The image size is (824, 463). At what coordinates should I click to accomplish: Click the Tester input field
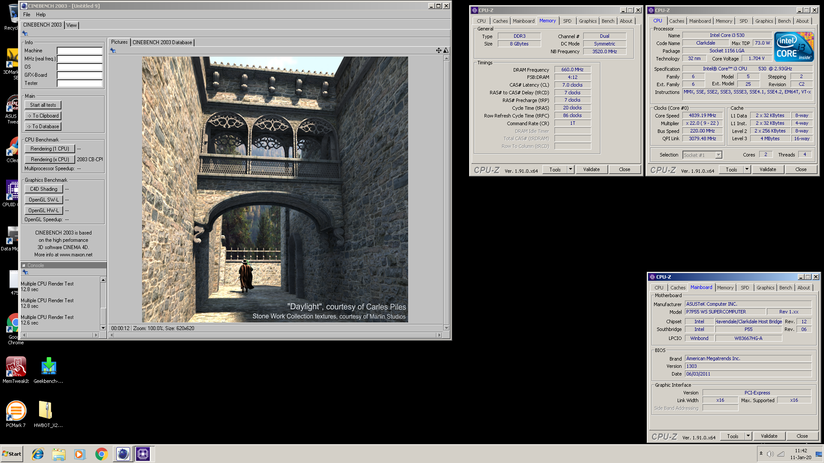pos(80,83)
